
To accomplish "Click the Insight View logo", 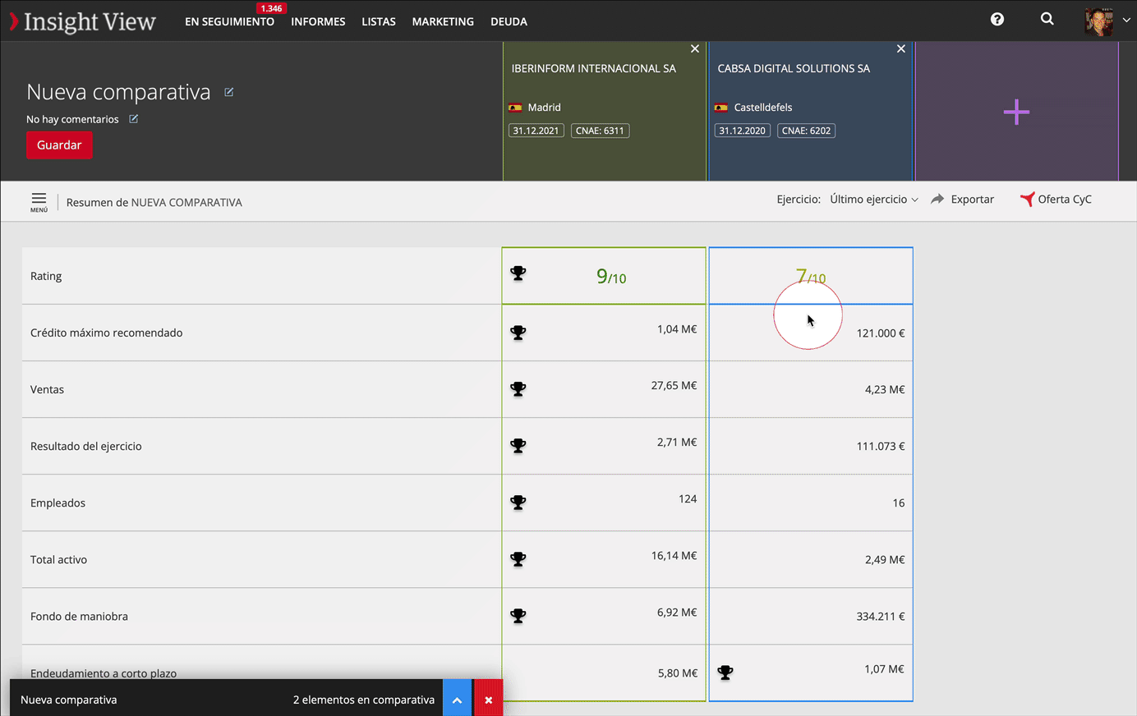I will point(82,21).
